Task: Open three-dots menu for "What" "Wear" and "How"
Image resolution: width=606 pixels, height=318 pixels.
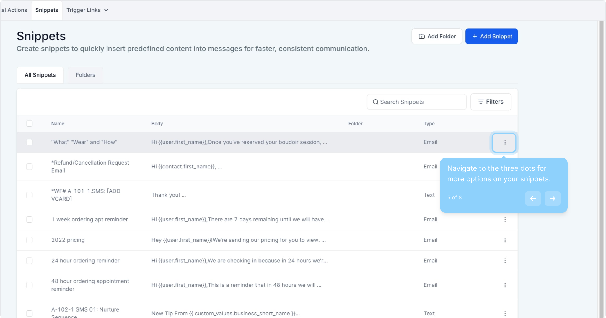Action: pyautogui.click(x=505, y=143)
